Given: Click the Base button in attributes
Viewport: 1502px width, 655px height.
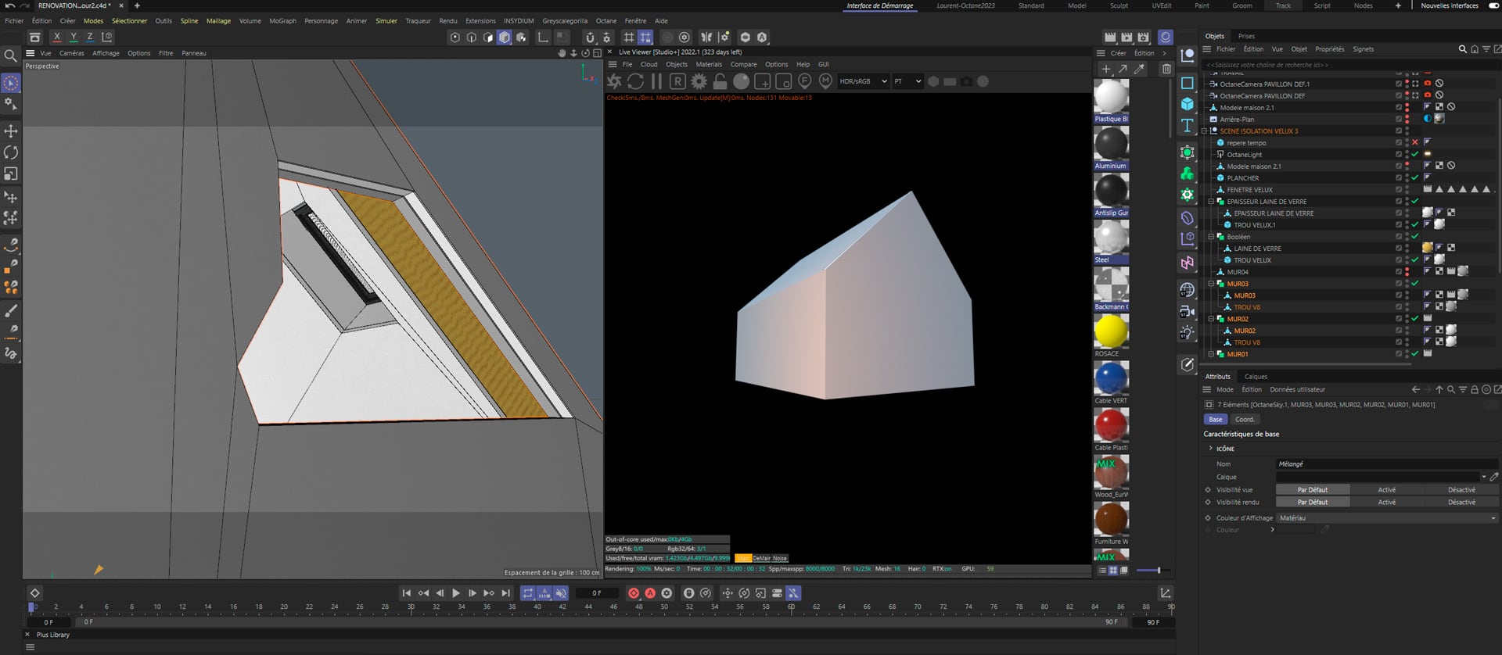Looking at the screenshot, I should [1215, 419].
